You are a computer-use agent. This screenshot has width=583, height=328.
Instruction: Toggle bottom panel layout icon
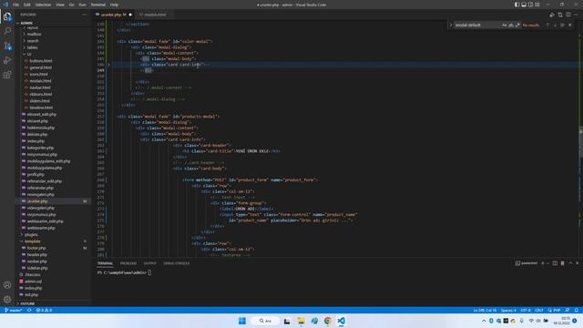(x=524, y=5)
